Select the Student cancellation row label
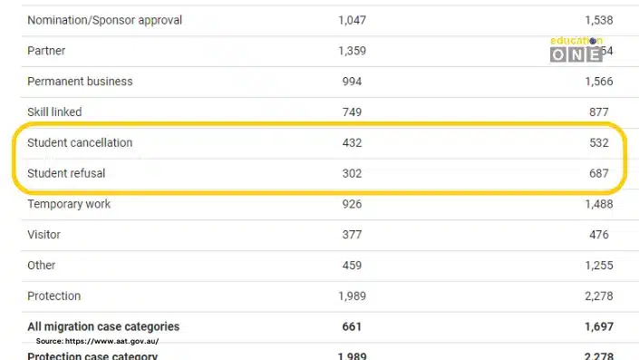Screen dimensions: 639x360 80,142
